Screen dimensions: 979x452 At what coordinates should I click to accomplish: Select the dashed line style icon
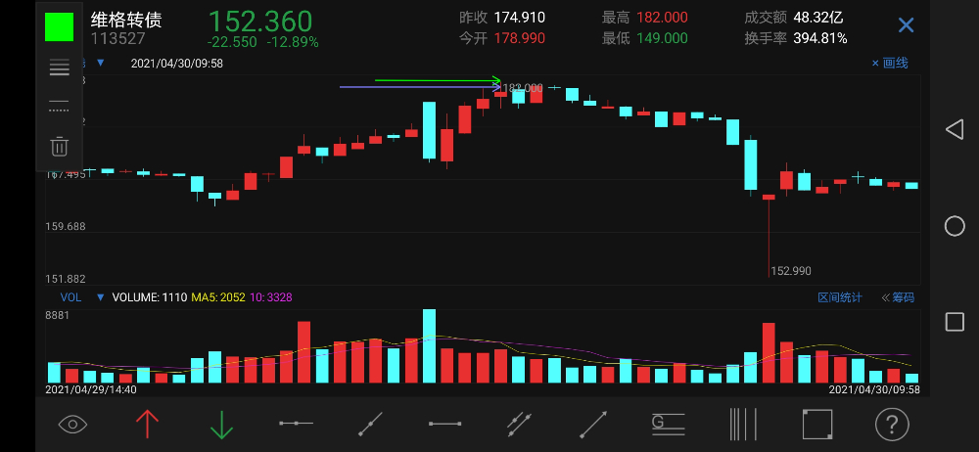(x=60, y=106)
